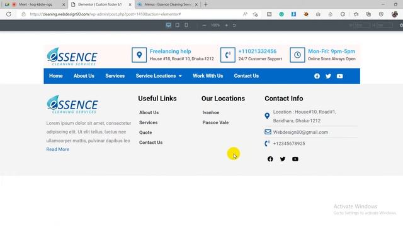Click the Useful Links heading
Screen dimensions: 403x226
[x=157, y=99]
